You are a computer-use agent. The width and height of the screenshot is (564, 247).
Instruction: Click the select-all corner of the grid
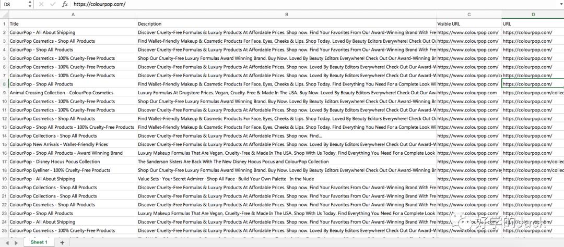click(4, 15)
